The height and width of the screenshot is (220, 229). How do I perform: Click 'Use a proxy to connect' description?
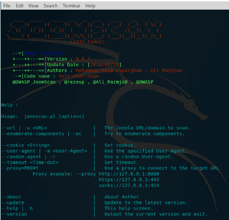tap(136, 168)
